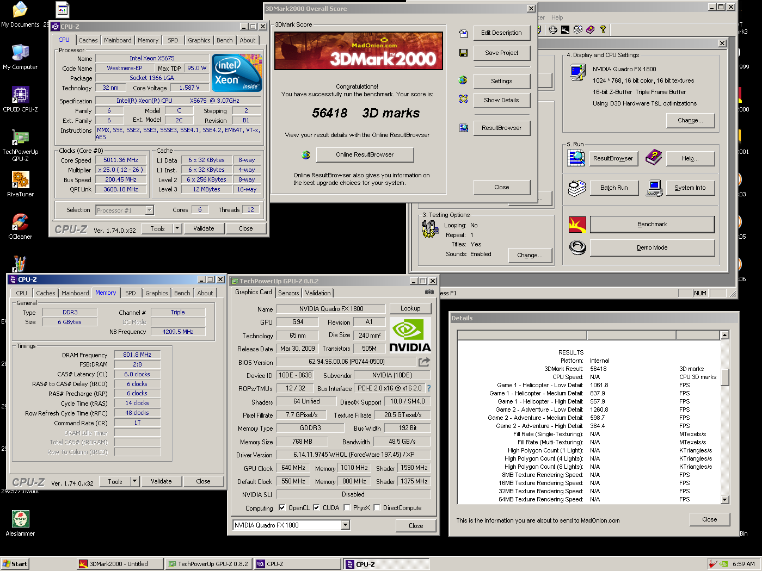The width and height of the screenshot is (762, 571).
Task: Click scroll down arrow in Details results list
Action: click(724, 500)
